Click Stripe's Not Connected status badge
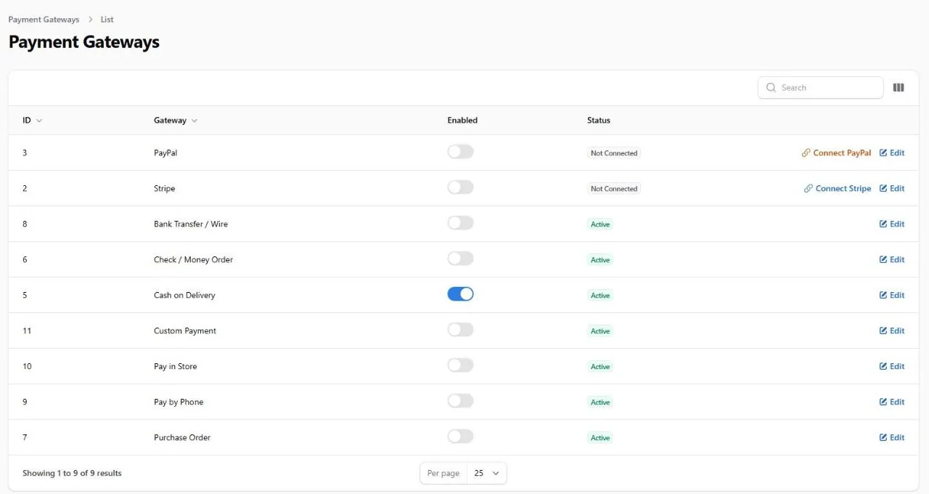The image size is (929, 494). [614, 189]
